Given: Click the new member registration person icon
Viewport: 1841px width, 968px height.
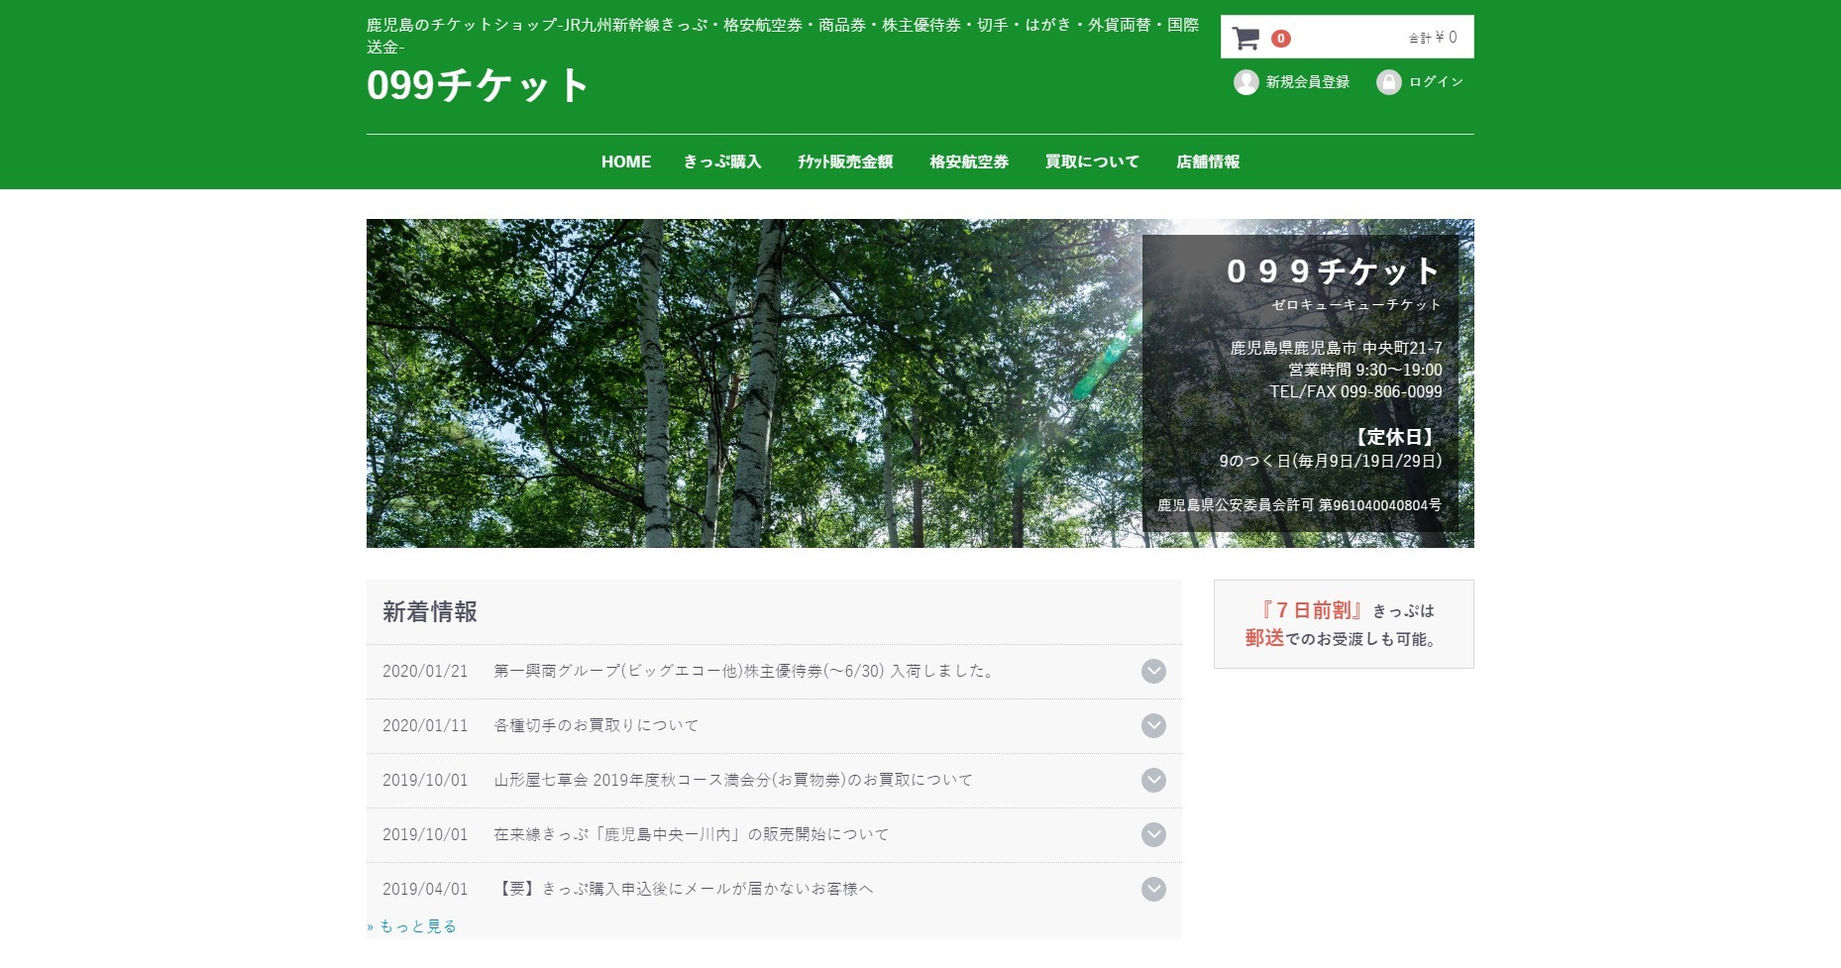Looking at the screenshot, I should [x=1245, y=82].
